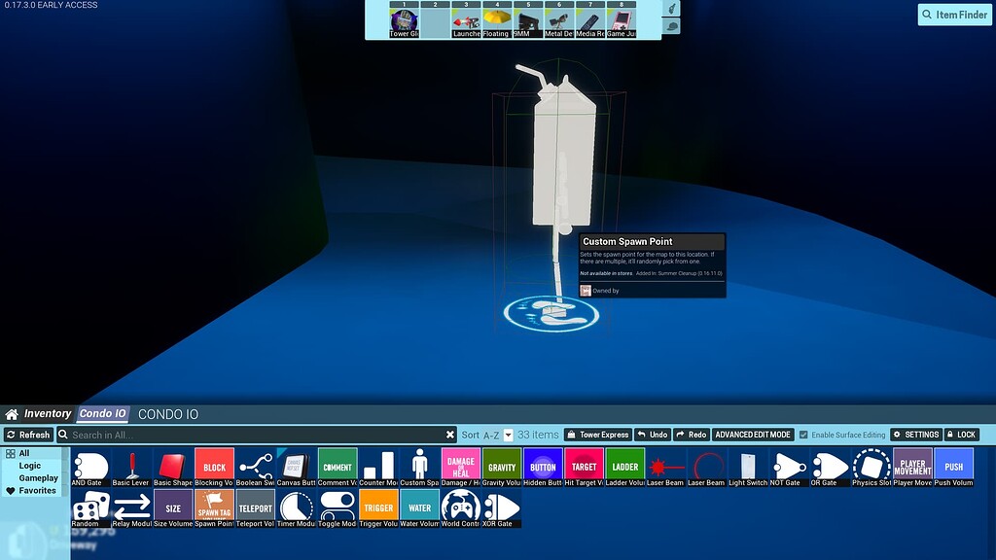Screen dimensions: 996x560
Task: Select the Relay Module item
Action: coord(131,507)
